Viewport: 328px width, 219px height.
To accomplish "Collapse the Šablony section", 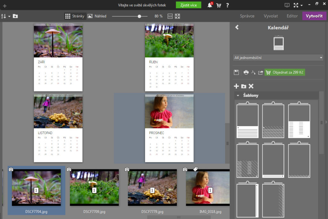I will (238, 95).
